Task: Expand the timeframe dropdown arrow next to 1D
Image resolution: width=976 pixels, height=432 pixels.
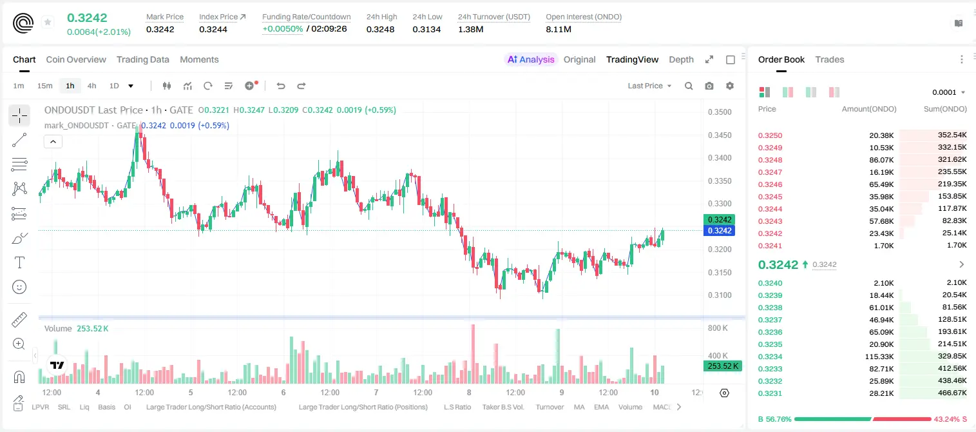Action: (x=131, y=86)
